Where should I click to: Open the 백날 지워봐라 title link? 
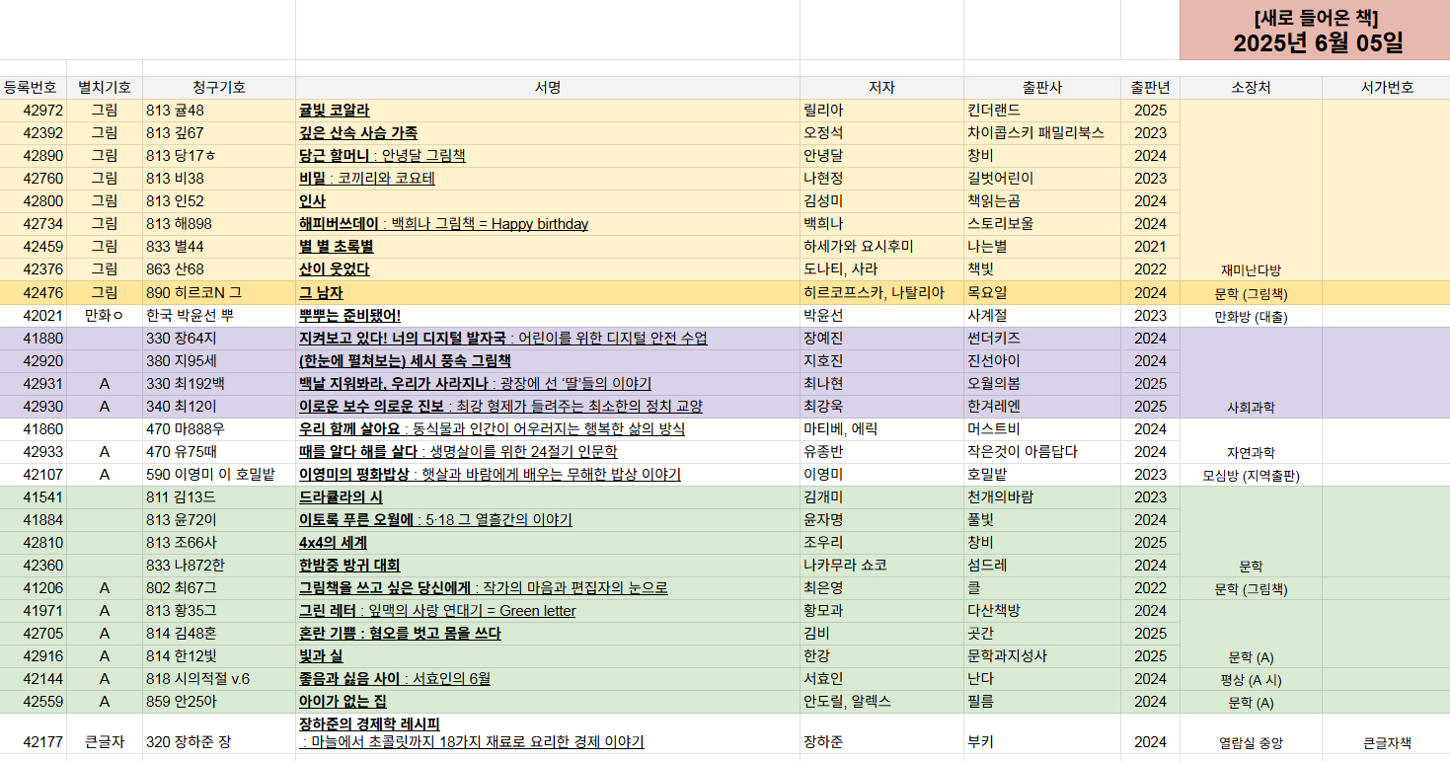(475, 384)
